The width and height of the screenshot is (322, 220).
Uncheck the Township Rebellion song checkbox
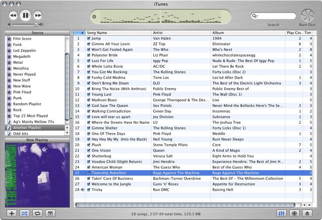pos(89,173)
